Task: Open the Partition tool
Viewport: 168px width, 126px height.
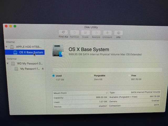Action: click(75, 33)
